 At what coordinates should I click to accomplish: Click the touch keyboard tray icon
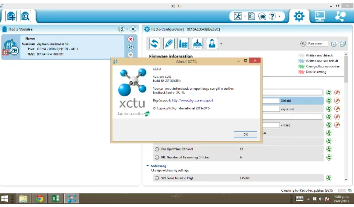coord(300,199)
